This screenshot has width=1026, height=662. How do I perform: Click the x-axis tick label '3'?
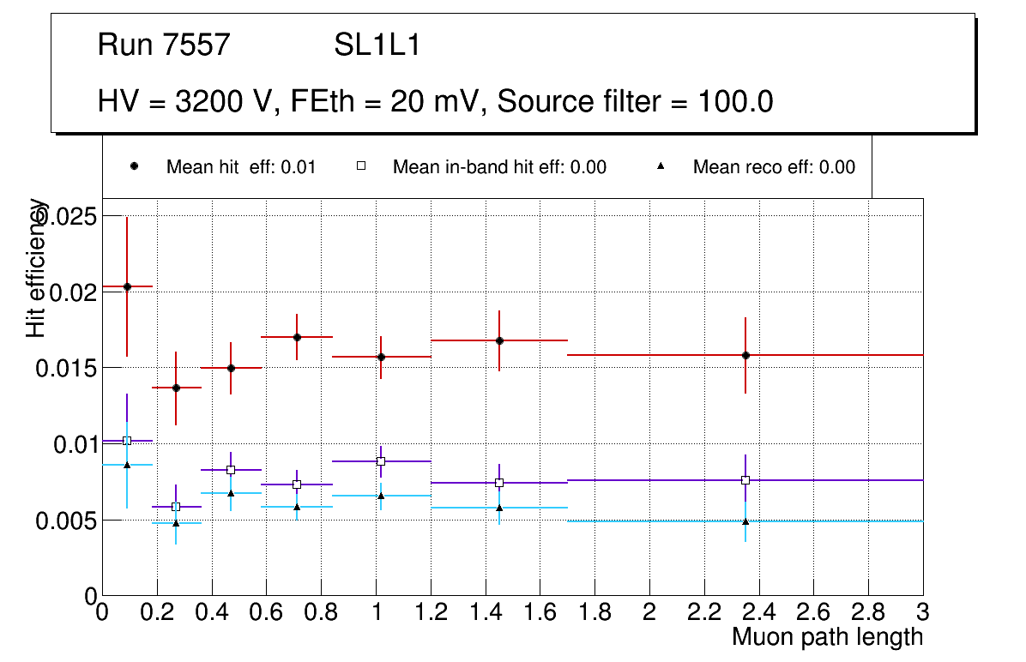click(923, 611)
